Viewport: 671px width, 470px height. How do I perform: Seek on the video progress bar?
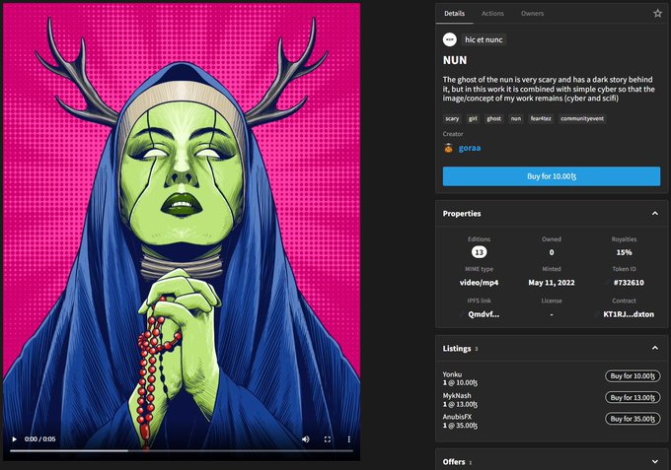click(182, 450)
